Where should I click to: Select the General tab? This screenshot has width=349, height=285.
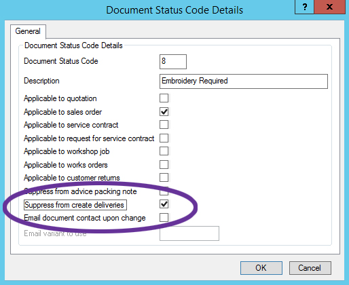(28, 31)
